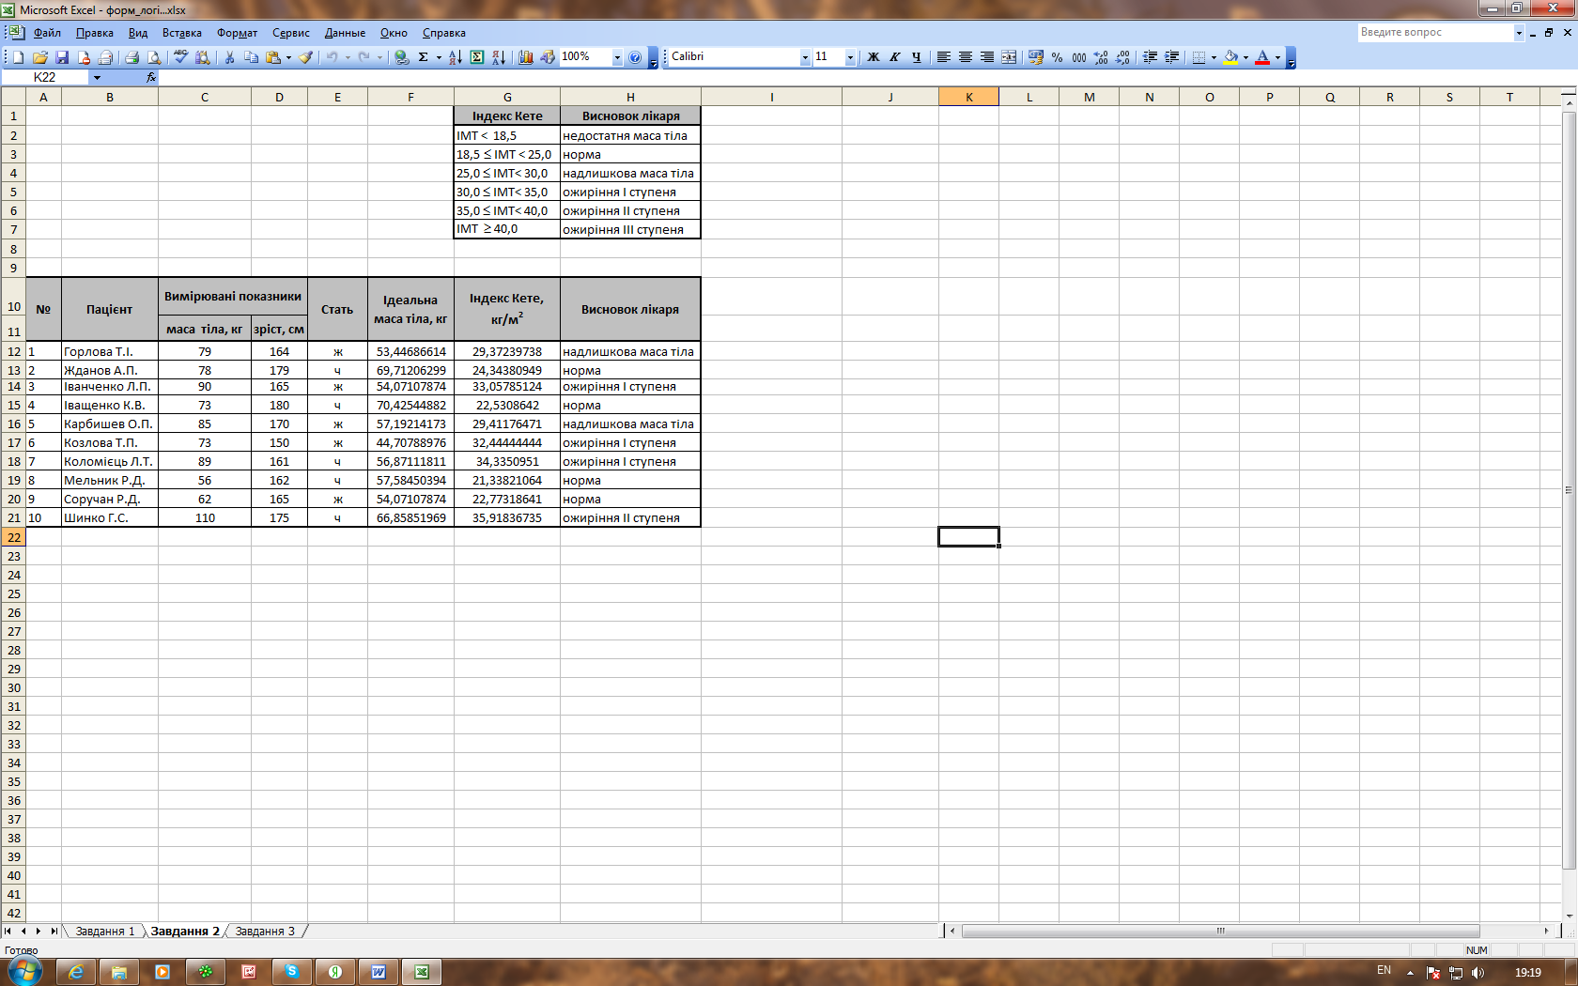The width and height of the screenshot is (1578, 986).
Task: Switch to sheet tab Завдання 1
Action: (x=105, y=932)
